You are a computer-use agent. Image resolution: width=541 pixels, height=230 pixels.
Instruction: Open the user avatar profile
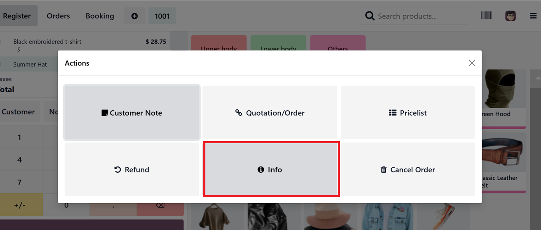click(x=510, y=16)
